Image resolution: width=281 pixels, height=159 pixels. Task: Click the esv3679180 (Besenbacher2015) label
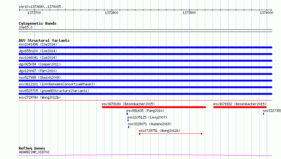coord(128,104)
